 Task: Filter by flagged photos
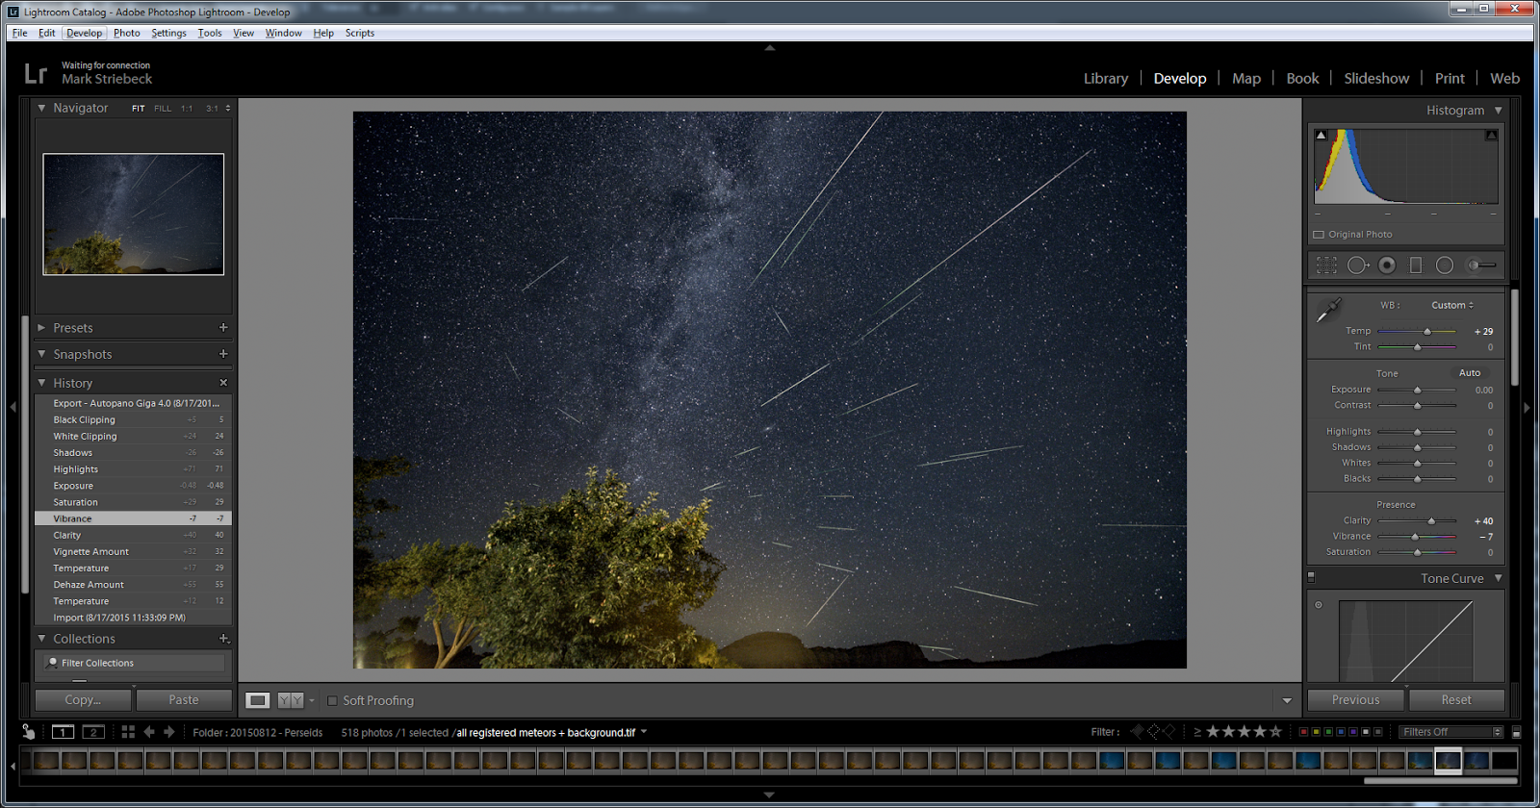[1137, 732]
